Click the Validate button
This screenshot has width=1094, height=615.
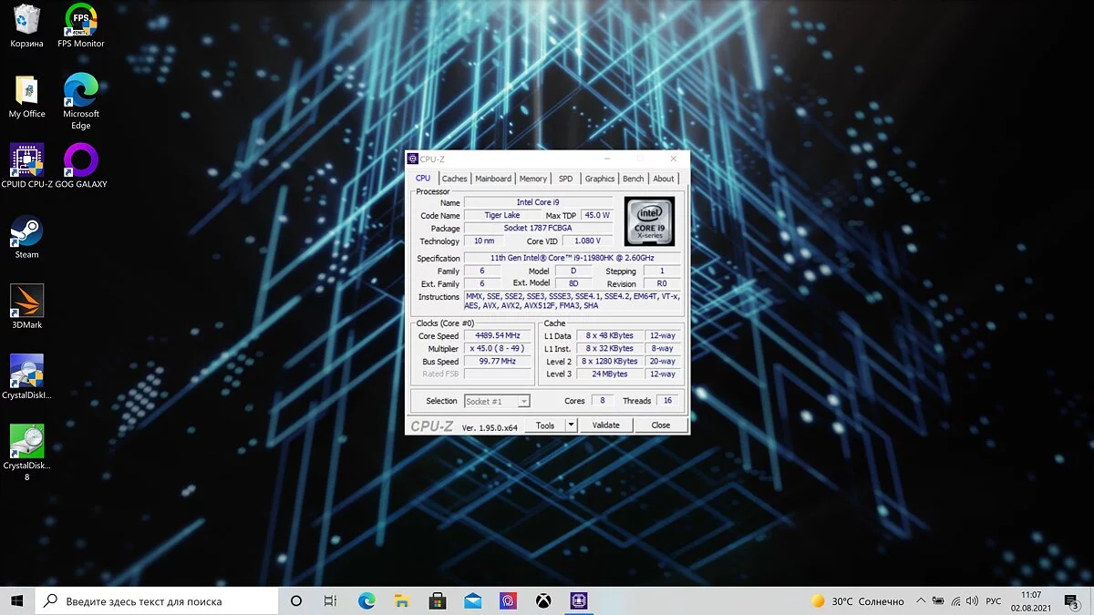605,425
